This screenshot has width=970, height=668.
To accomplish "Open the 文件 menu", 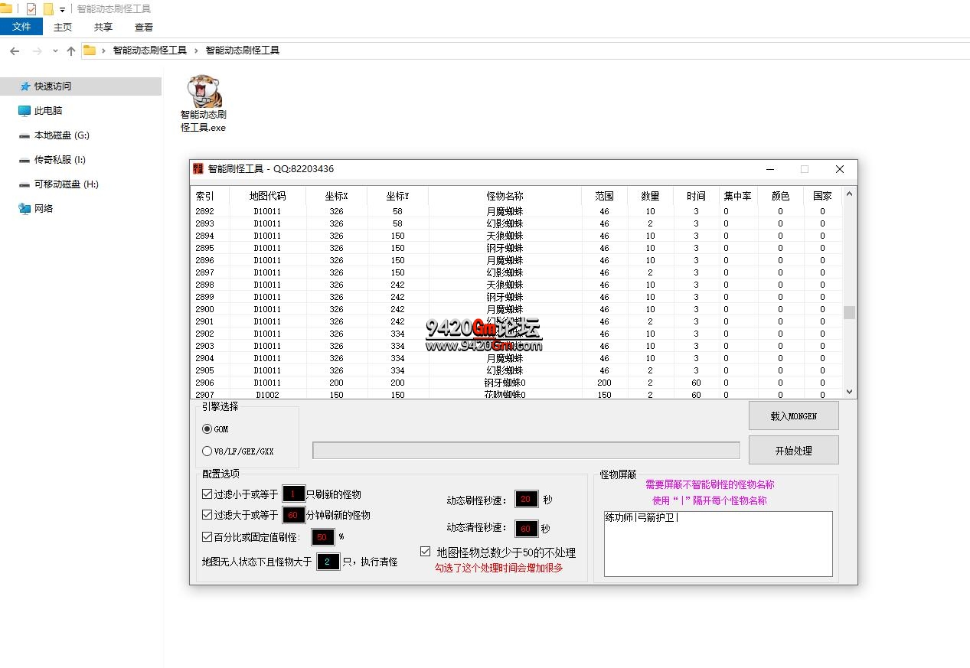I will 22,27.
